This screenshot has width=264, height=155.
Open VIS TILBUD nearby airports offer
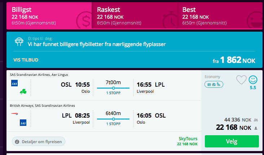(x=26, y=60)
